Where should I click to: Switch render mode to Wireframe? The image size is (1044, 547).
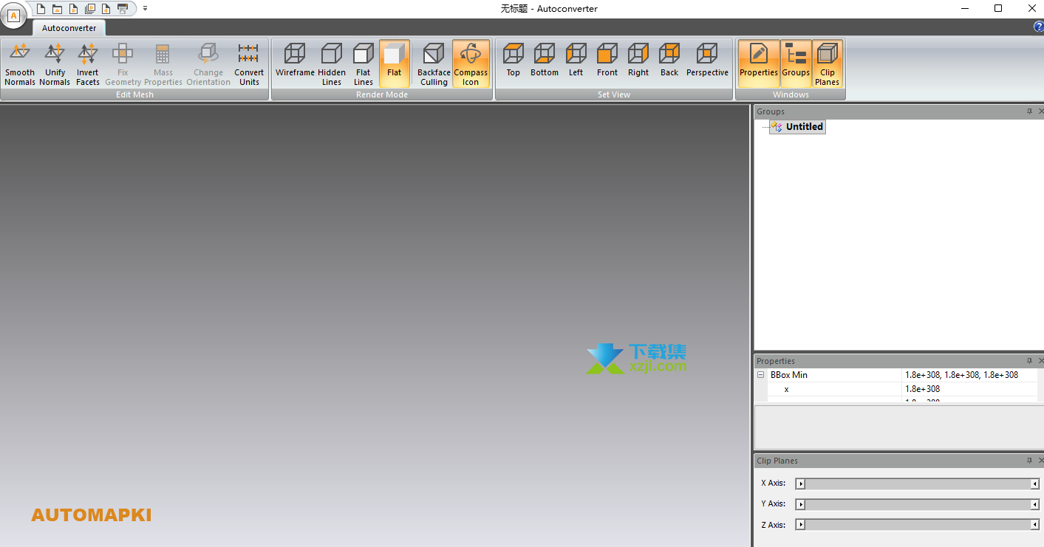[295, 63]
